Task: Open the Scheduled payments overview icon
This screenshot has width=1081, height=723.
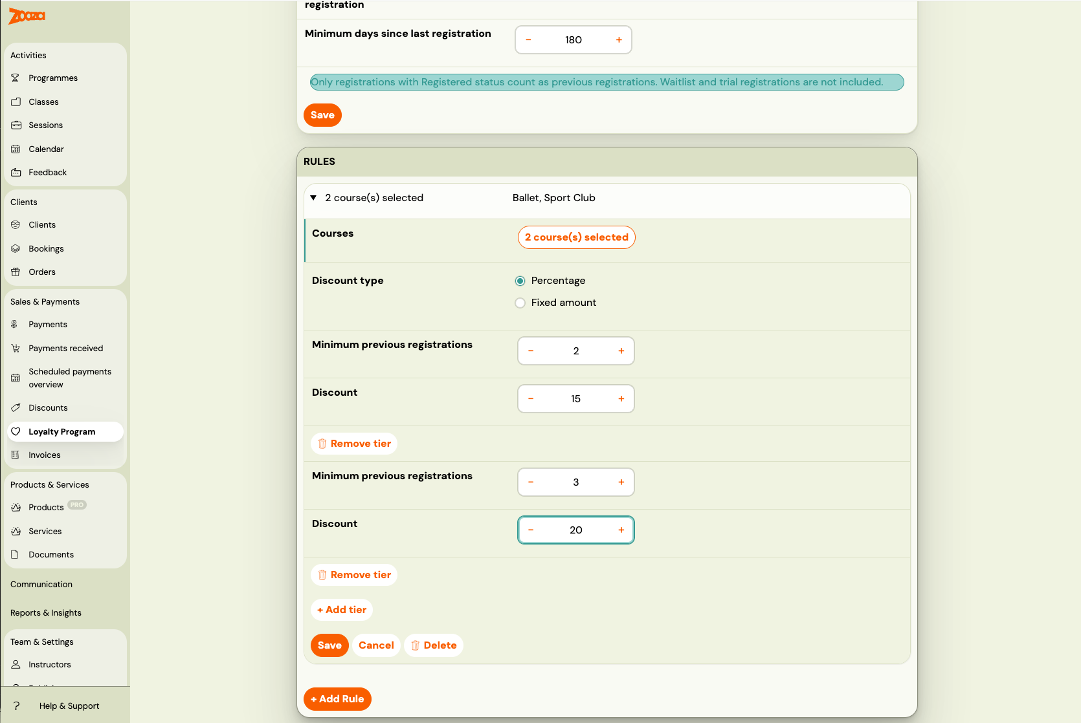Action: tap(16, 378)
